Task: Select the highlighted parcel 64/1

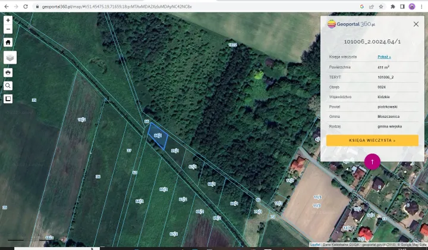Action: click(x=158, y=136)
